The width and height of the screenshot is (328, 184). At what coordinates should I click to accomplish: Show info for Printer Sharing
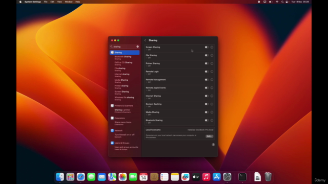[x=212, y=63]
